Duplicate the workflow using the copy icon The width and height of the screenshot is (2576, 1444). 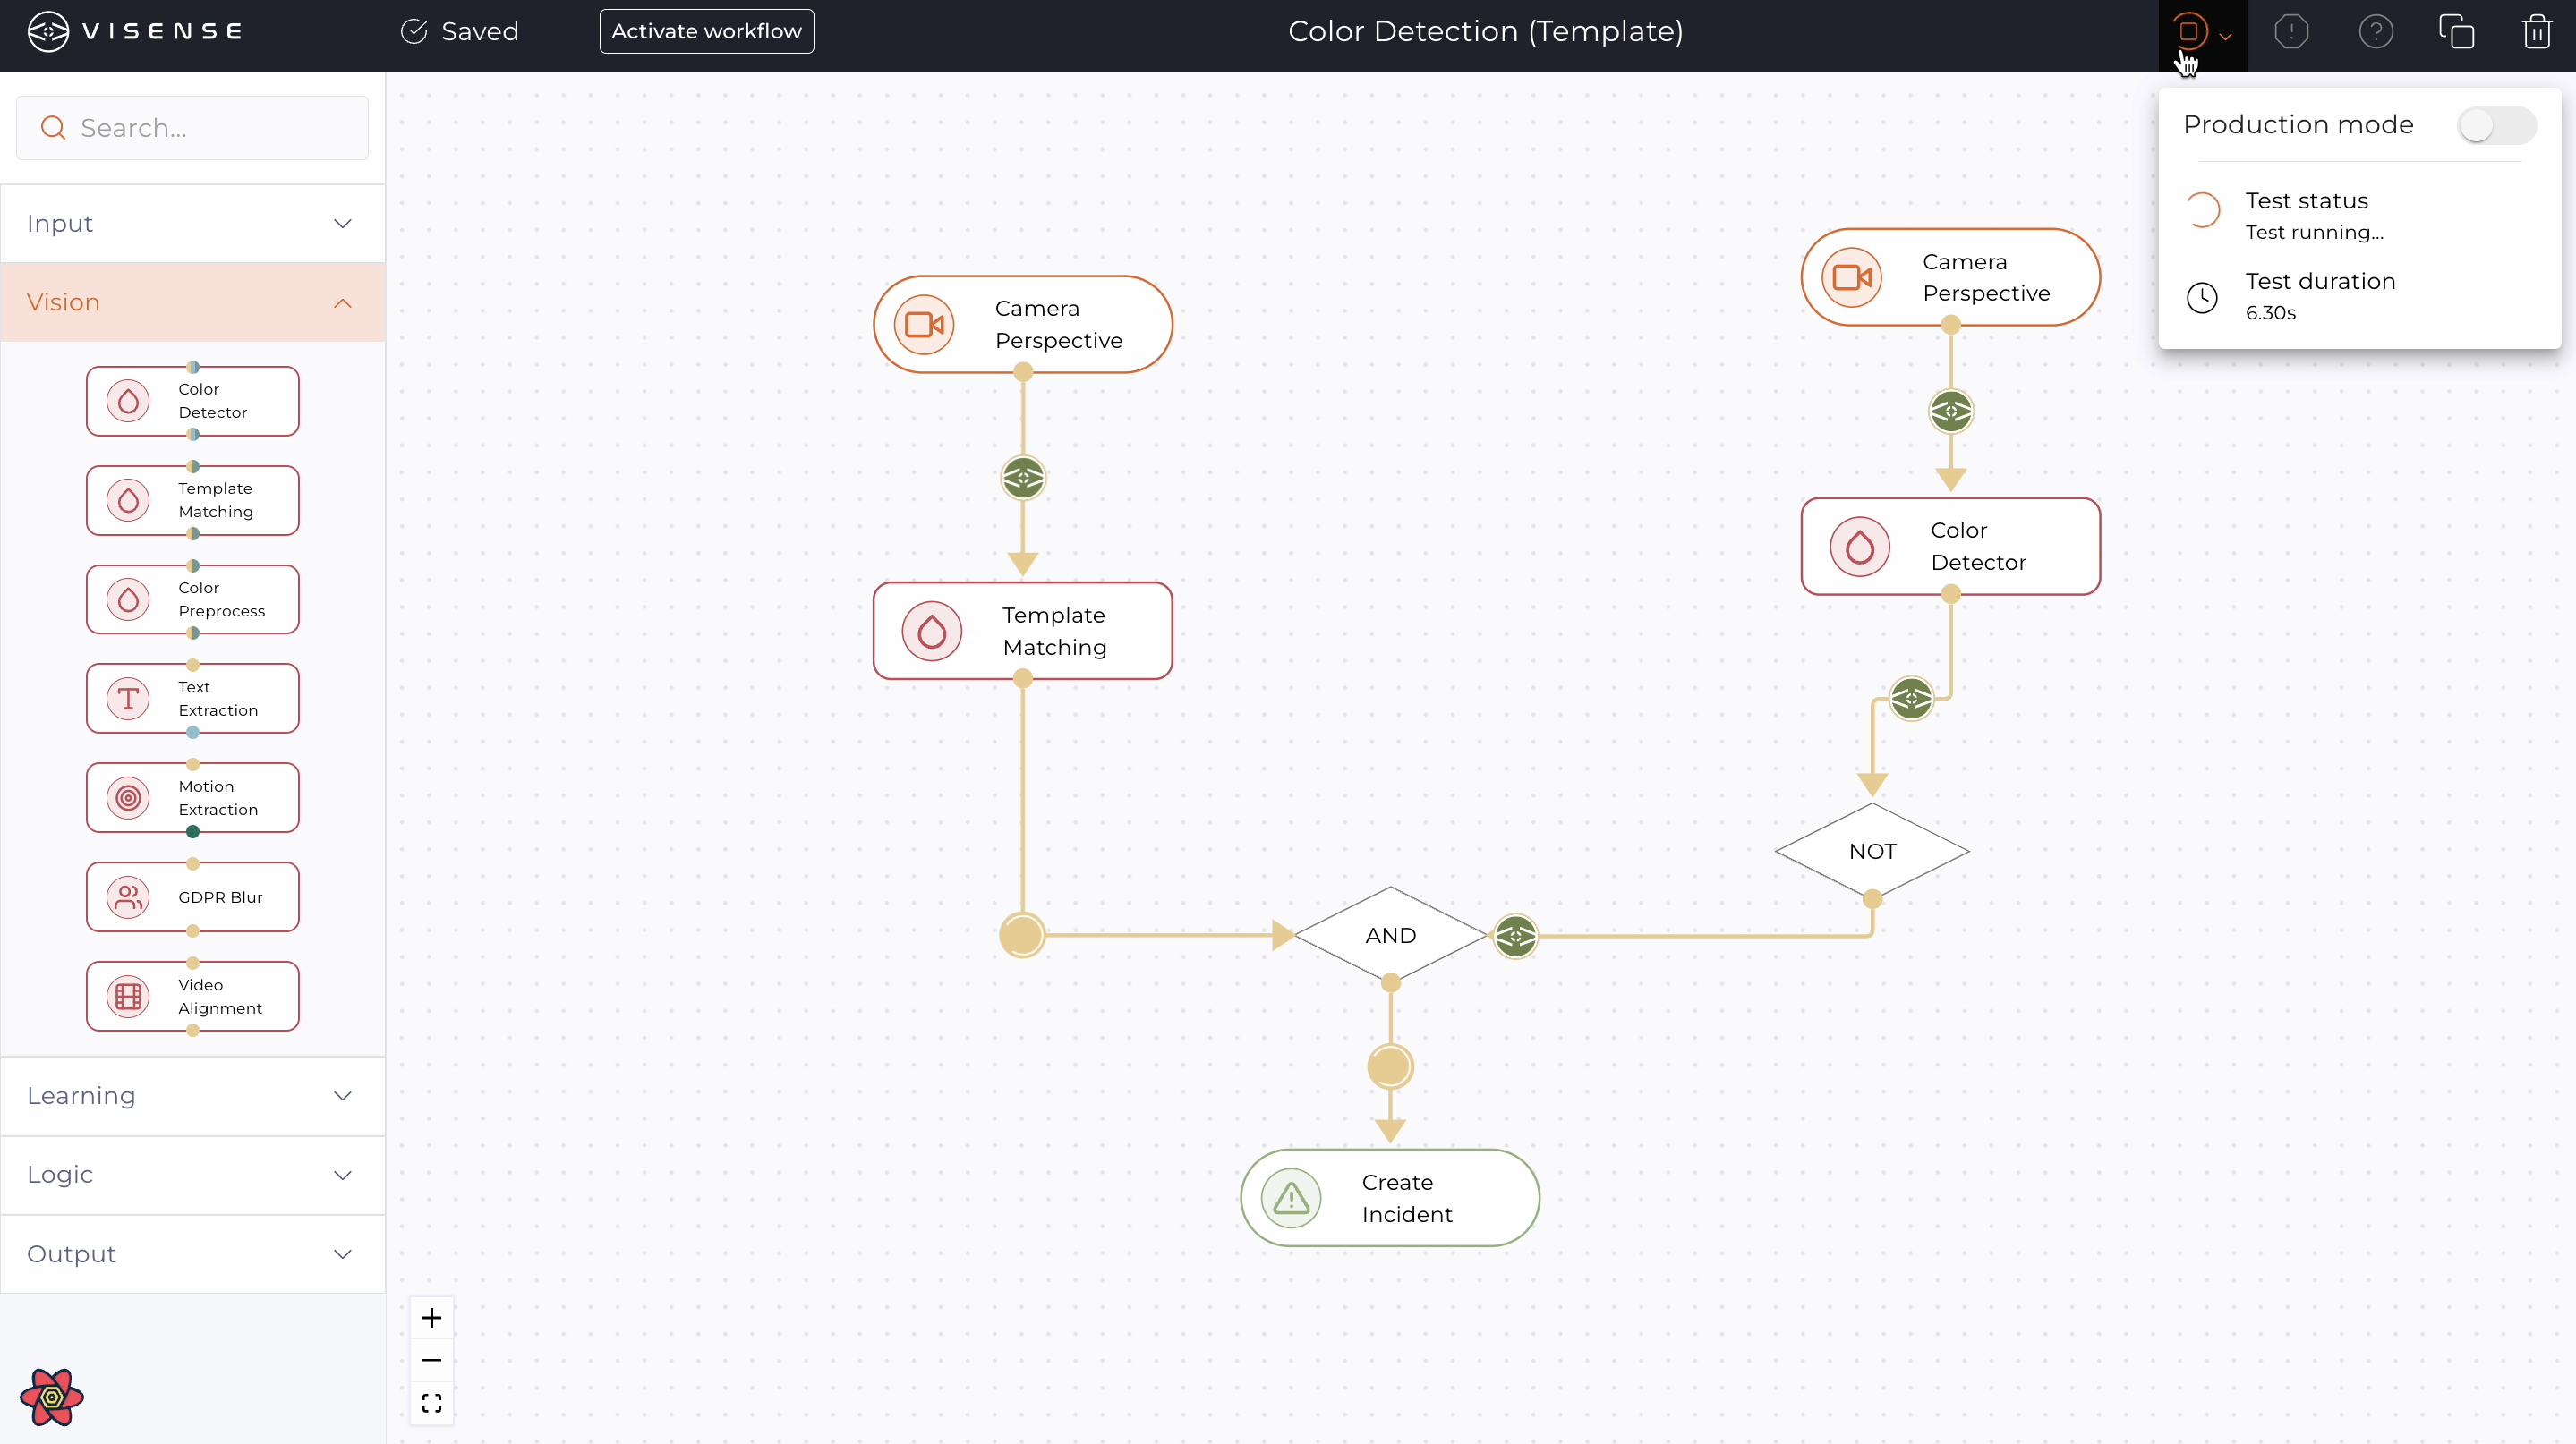pos(2458,31)
